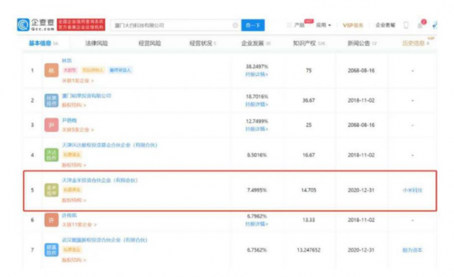Click the 6.7562% share value
454x277 pixels.
pos(257,250)
